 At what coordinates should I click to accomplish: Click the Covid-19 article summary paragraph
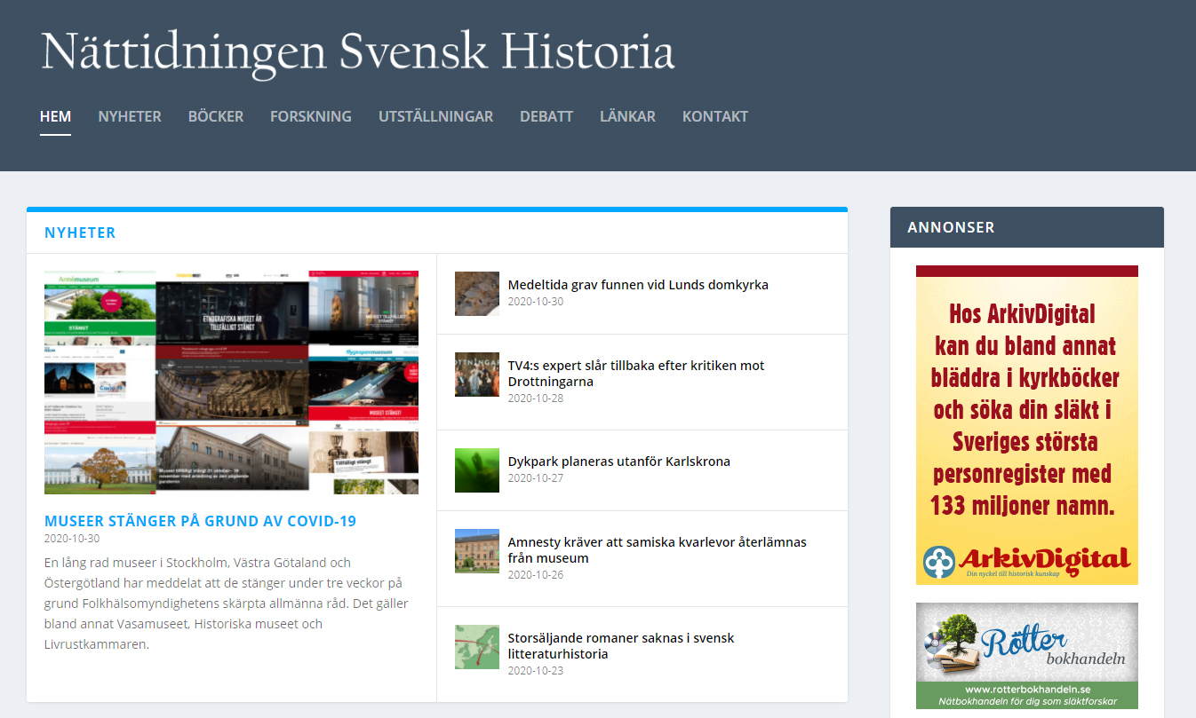pos(225,604)
